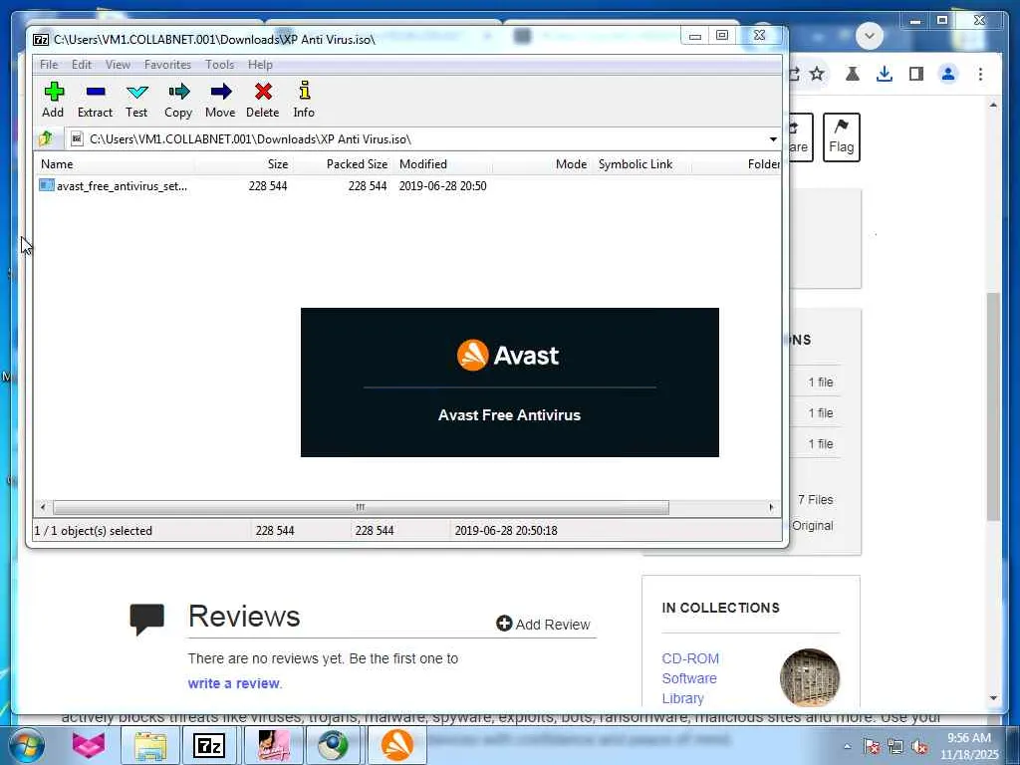The image size is (1020, 765).
Task: Open the Tools menu in 7-Zip
Action: [x=220, y=65]
